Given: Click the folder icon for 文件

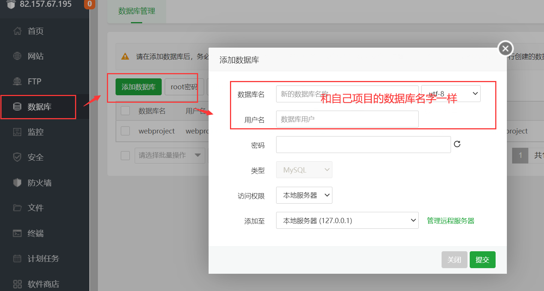Looking at the screenshot, I should pyautogui.click(x=17, y=208).
